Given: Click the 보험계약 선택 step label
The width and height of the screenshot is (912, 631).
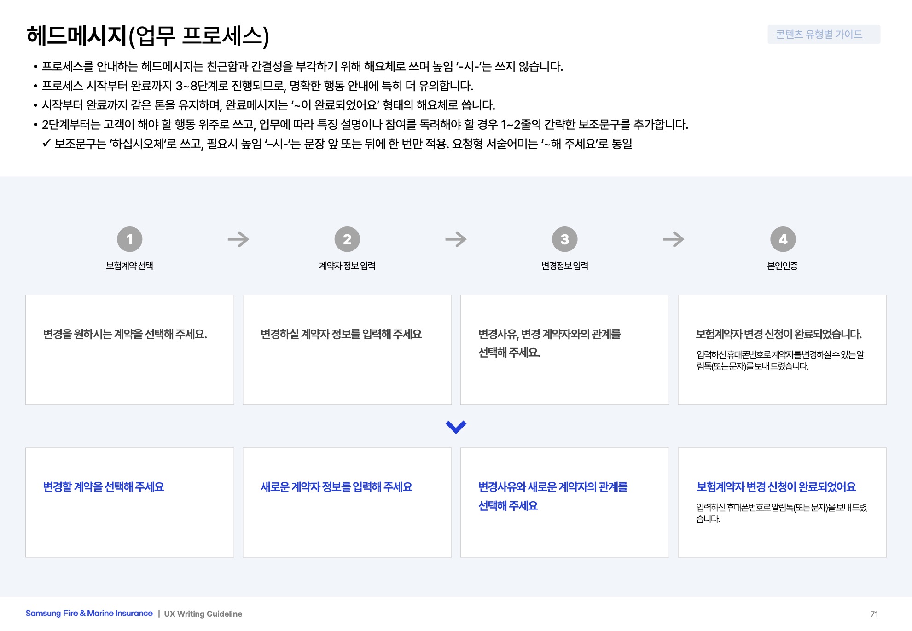Looking at the screenshot, I should point(129,266).
